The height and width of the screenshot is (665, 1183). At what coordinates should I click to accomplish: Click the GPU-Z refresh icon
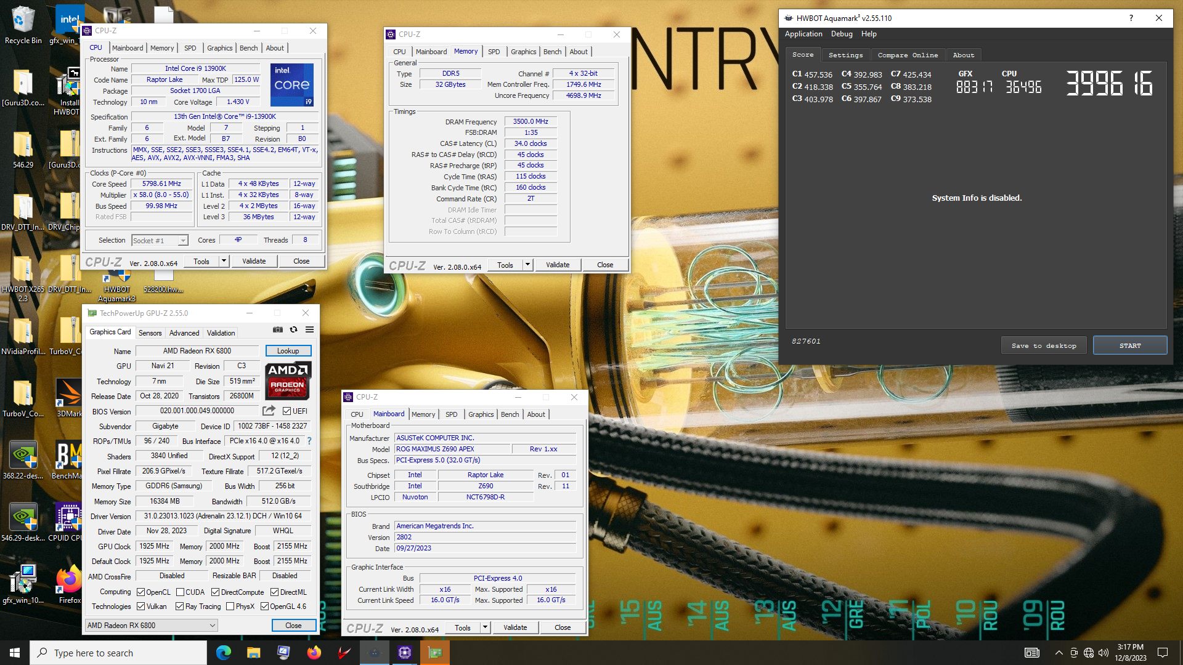point(294,330)
